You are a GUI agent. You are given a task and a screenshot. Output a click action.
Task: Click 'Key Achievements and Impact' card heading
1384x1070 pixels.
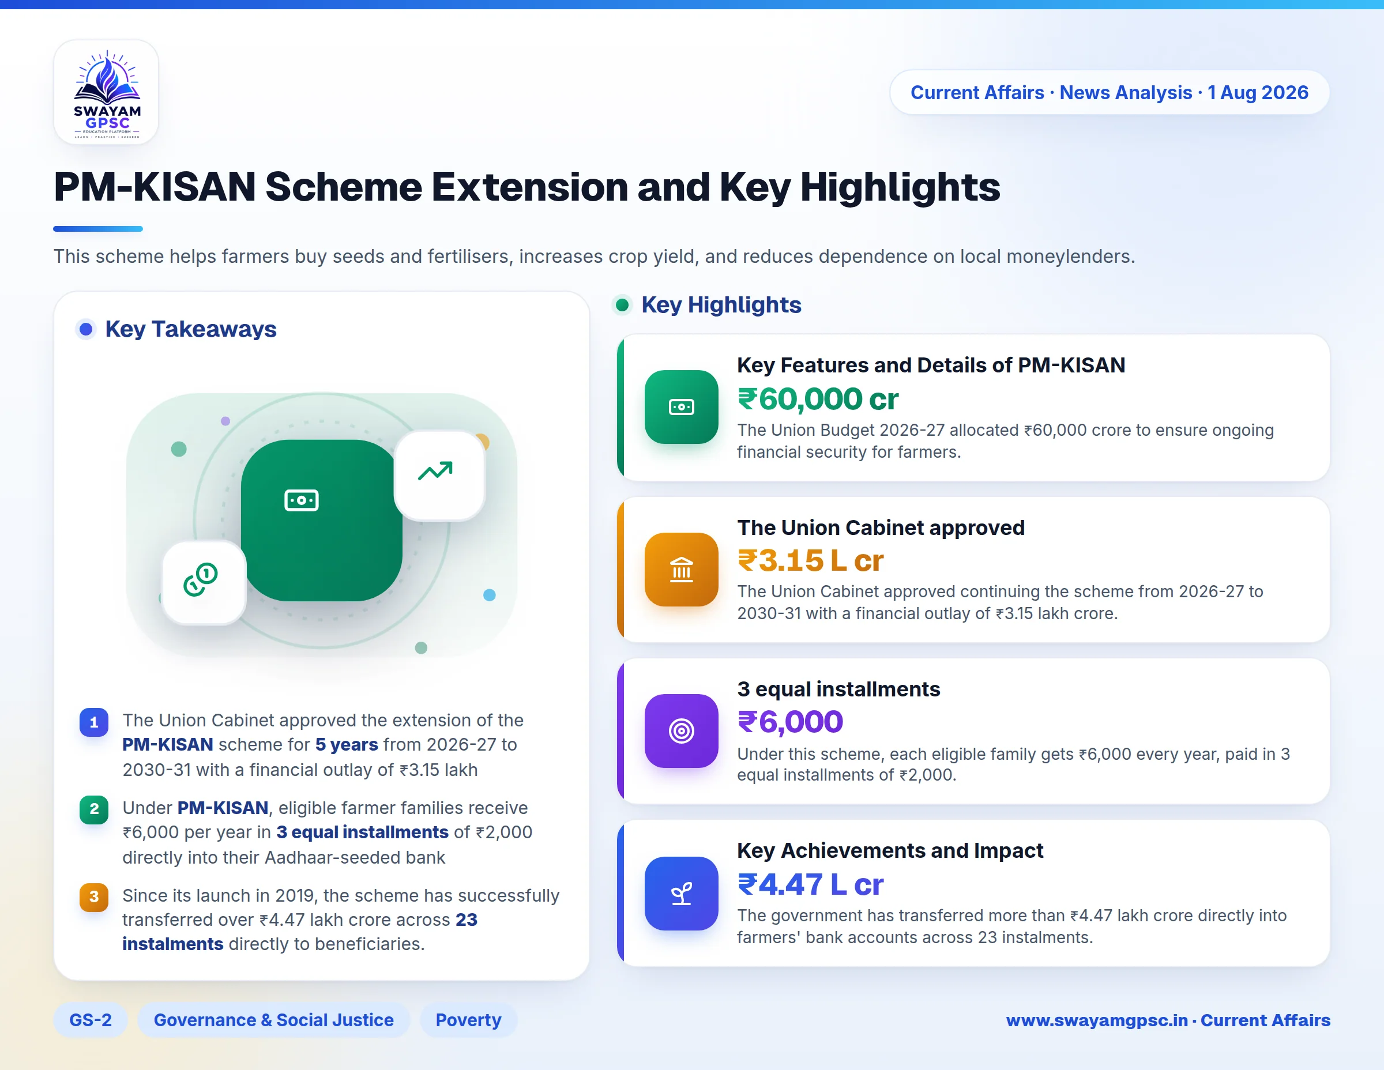click(890, 850)
